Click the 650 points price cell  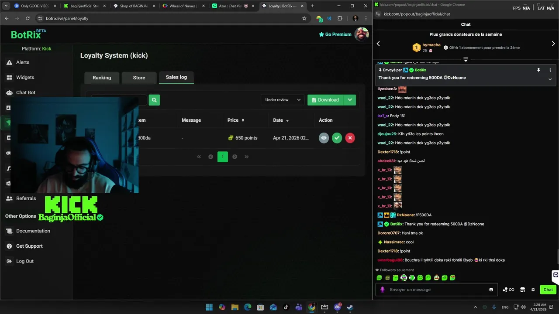[243, 138]
